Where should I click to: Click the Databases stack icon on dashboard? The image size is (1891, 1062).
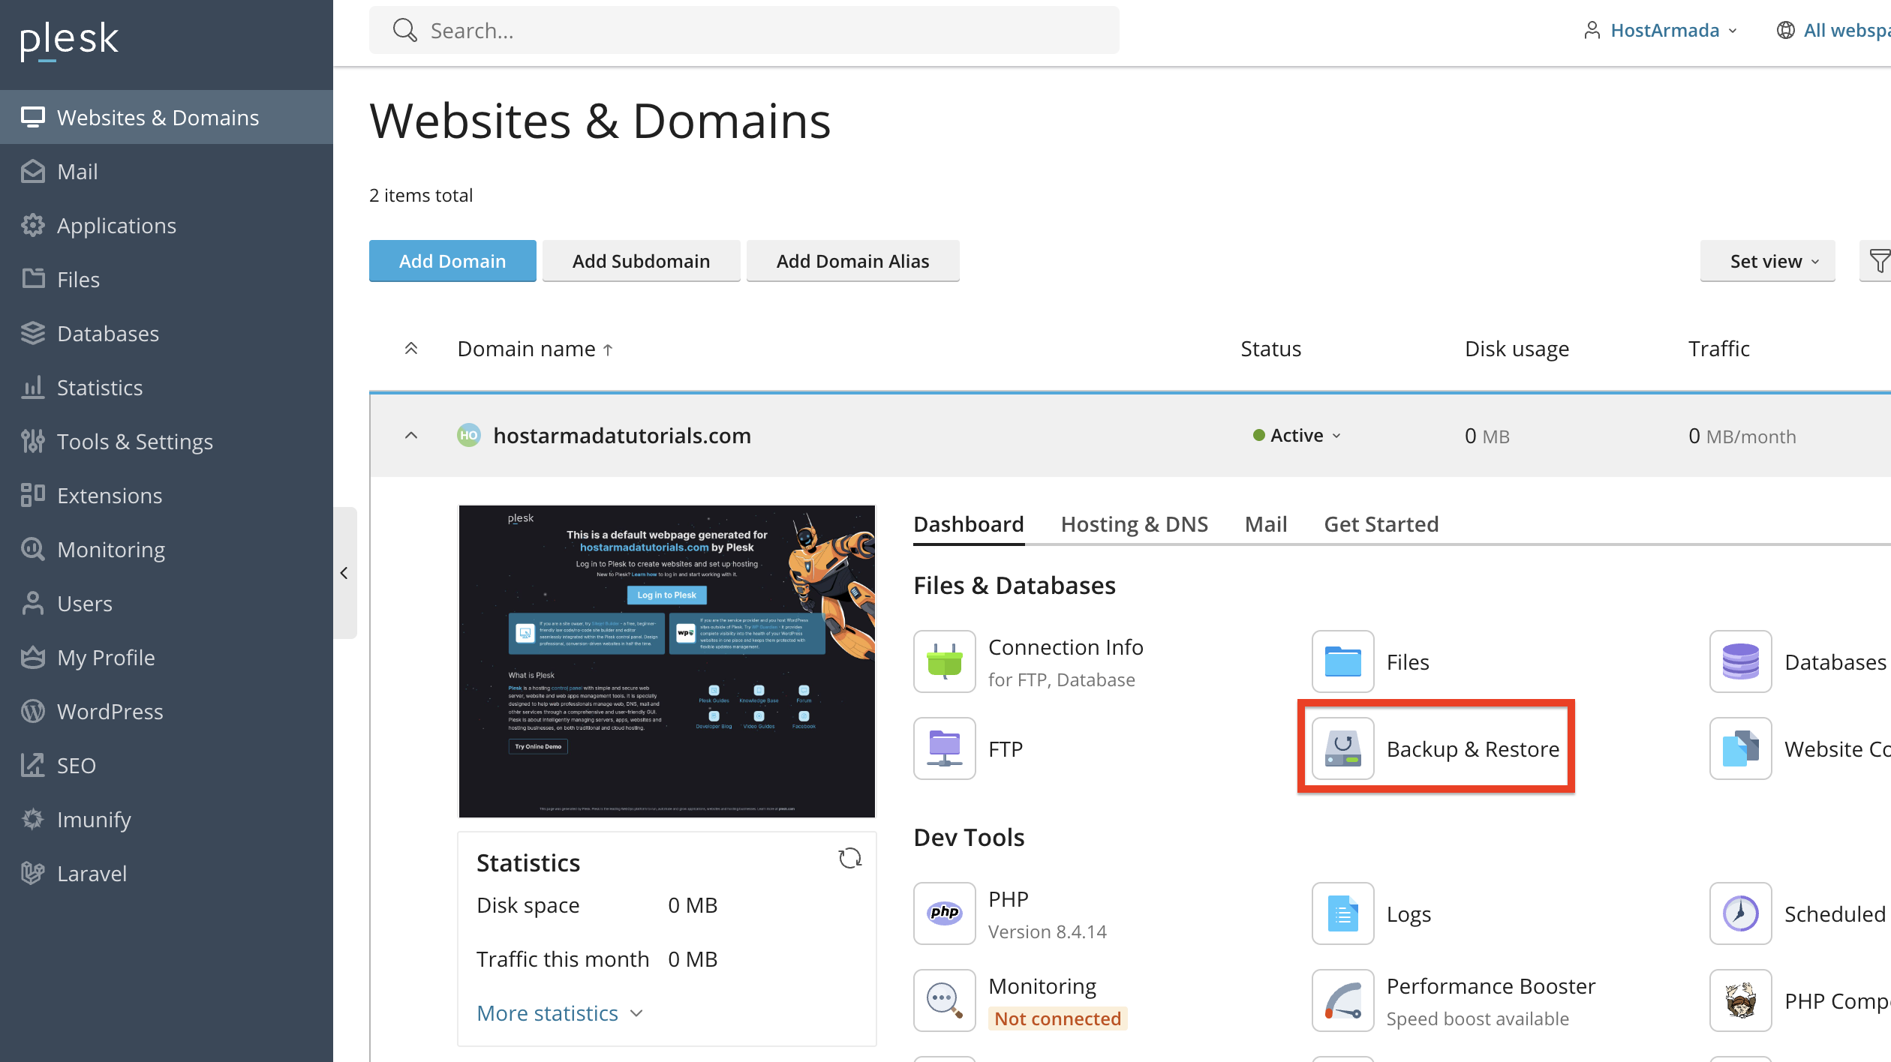[x=1741, y=661]
